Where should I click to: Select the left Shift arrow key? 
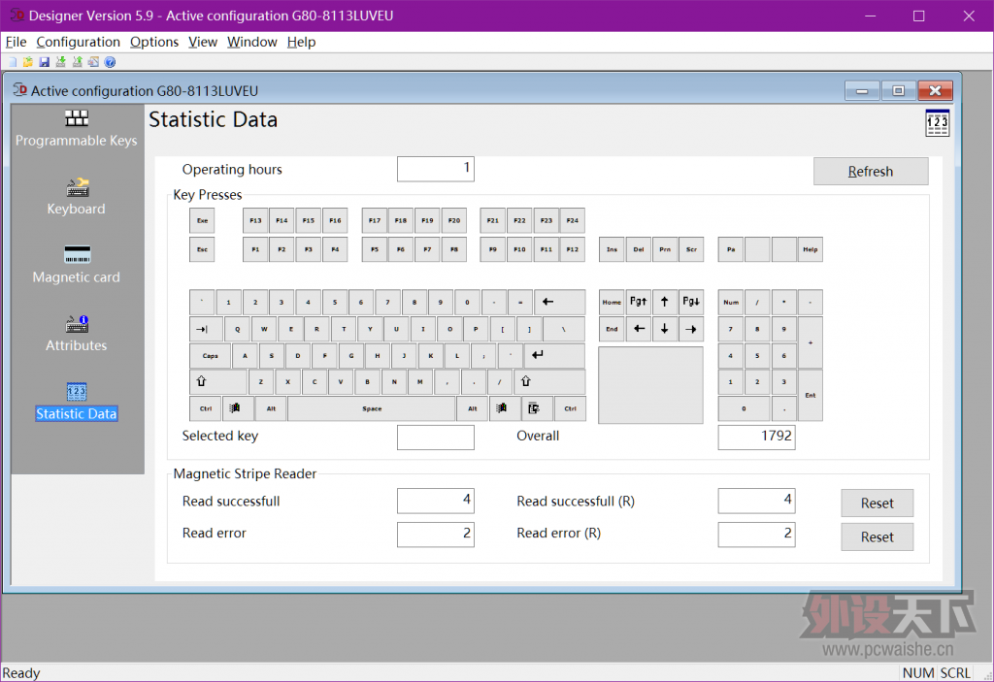[218, 382]
